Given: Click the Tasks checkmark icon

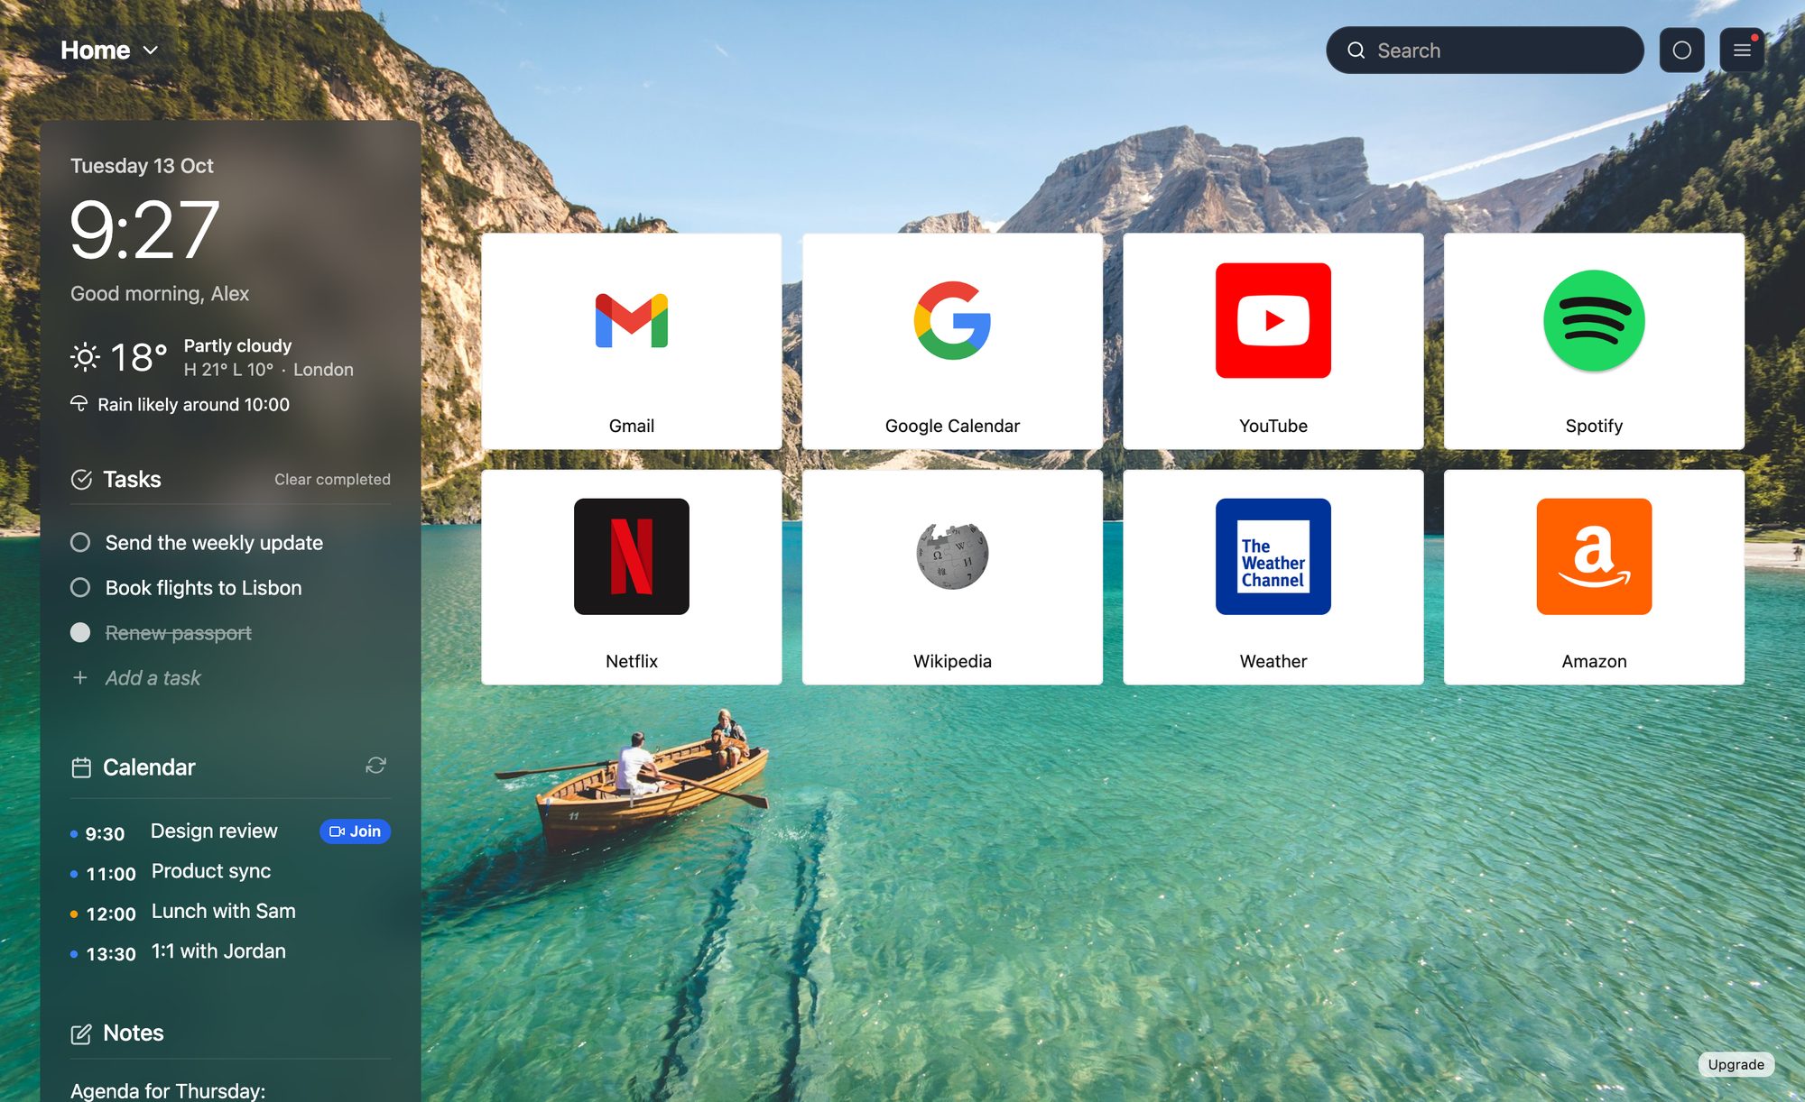Looking at the screenshot, I should tap(81, 480).
